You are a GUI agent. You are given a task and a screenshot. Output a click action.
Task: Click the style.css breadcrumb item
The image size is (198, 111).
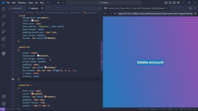[76, 13]
